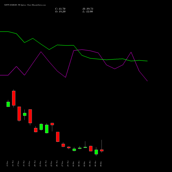Click the 28 Nov date label
The width and height of the screenshot is (172, 172).
pyautogui.click(x=68, y=164)
